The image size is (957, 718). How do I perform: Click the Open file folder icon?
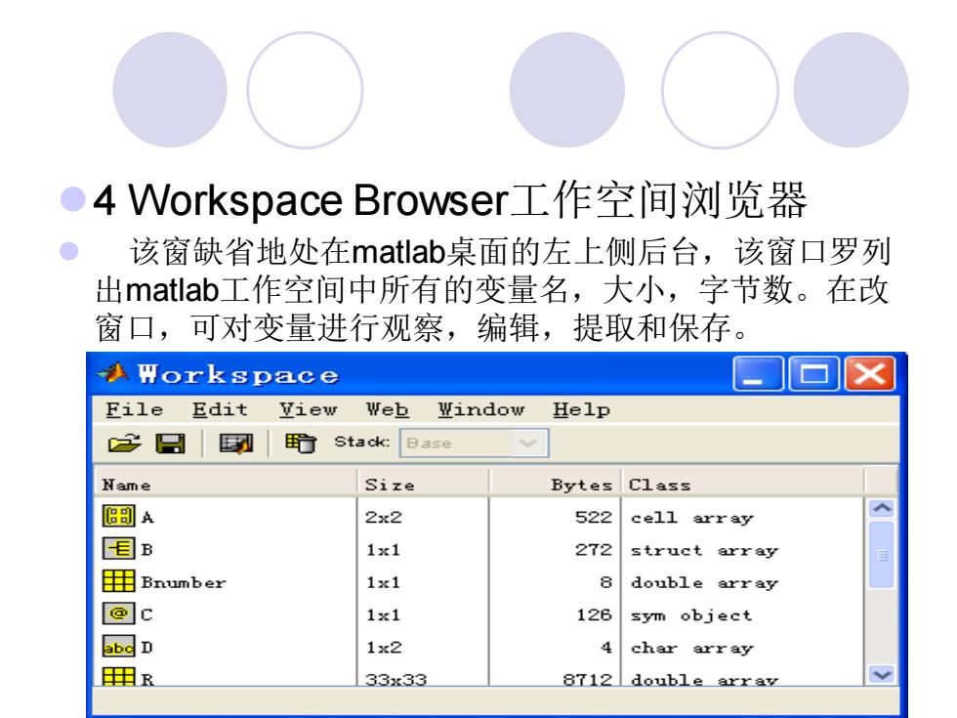pyautogui.click(x=125, y=443)
